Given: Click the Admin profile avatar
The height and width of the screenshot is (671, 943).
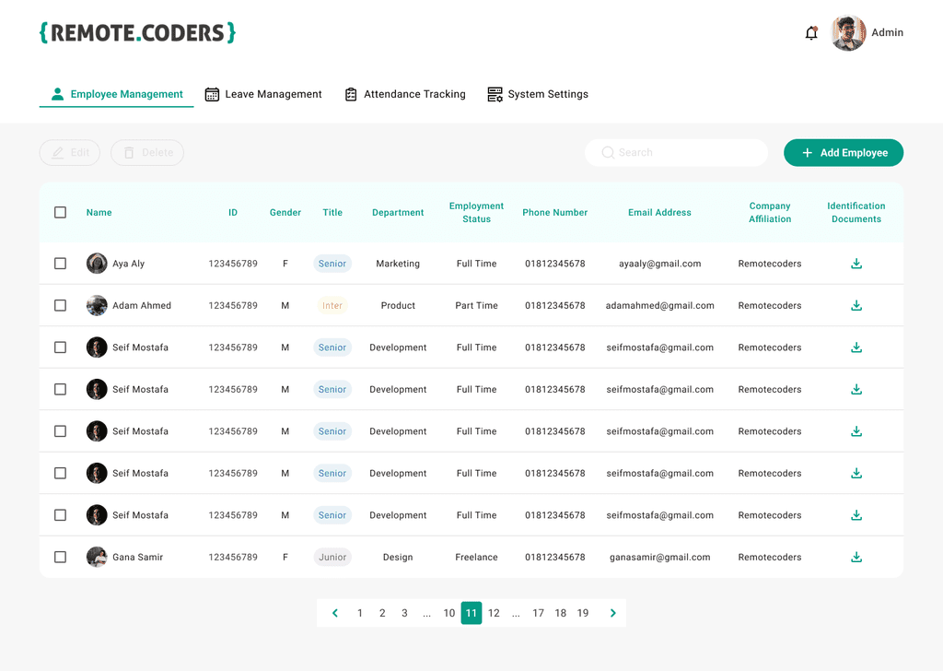Looking at the screenshot, I should point(848,33).
